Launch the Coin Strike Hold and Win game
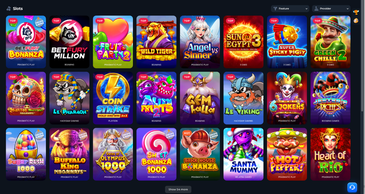Viewport: 365px width, 194px height. [x=113, y=98]
